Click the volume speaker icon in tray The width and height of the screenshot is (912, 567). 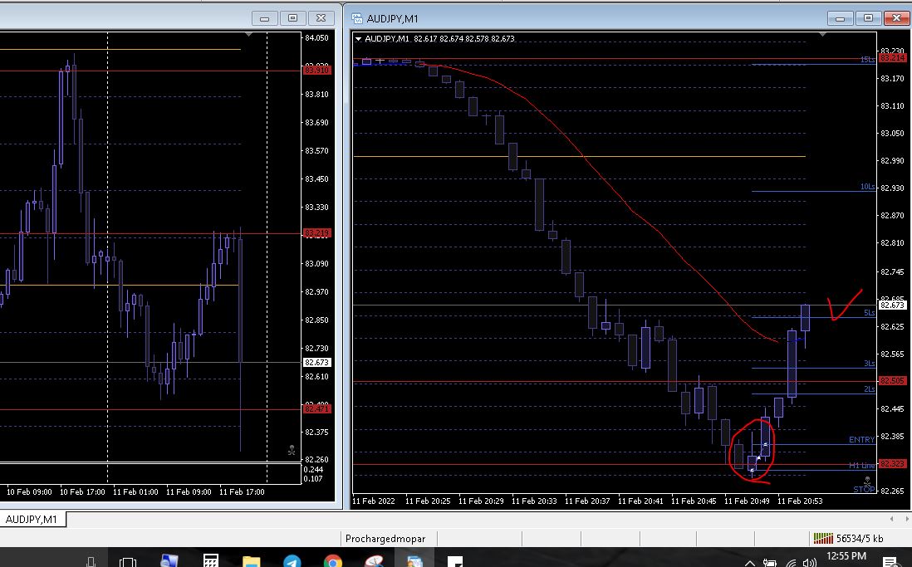[x=809, y=562]
